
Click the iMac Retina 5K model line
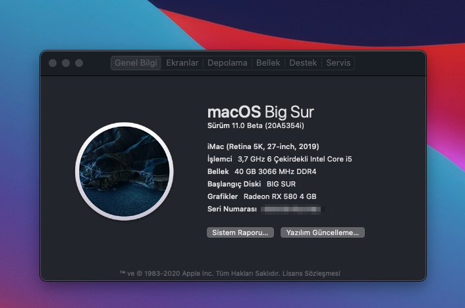point(263,146)
